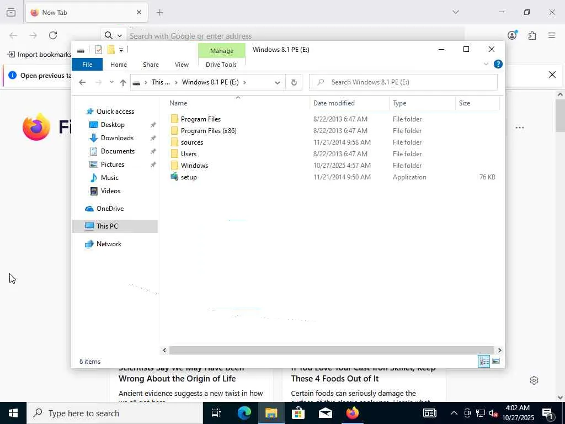Open Firefox search engine dropdown
Screen dimensions: 565x424
tap(120, 36)
